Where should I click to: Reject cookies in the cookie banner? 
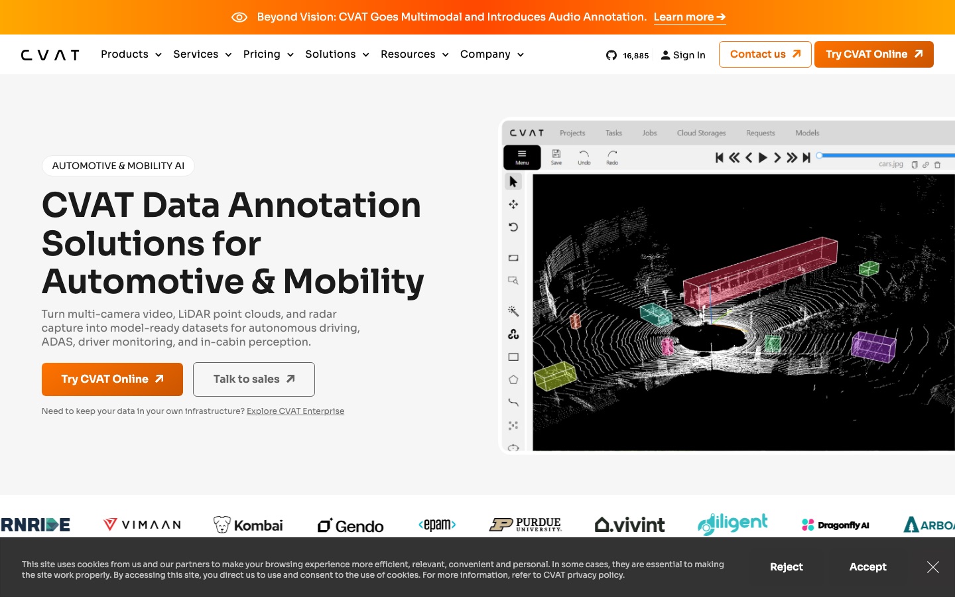786,567
